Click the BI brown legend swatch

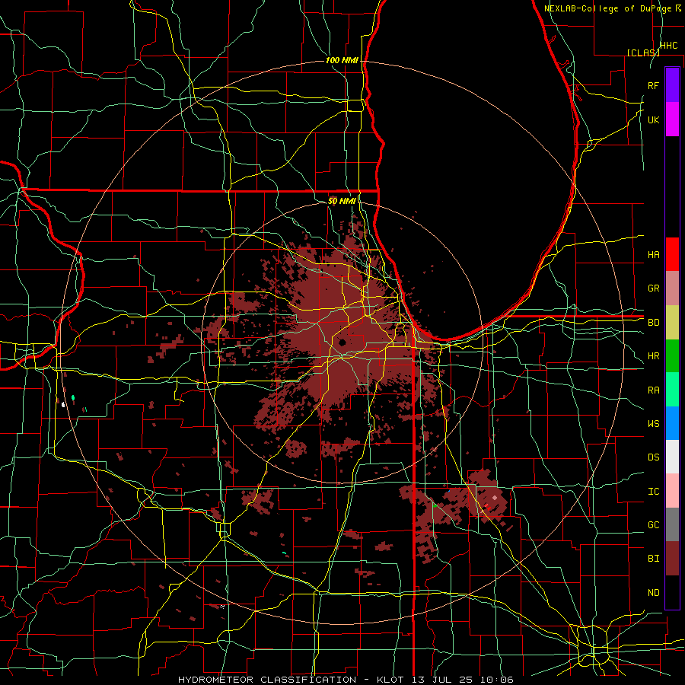tap(672, 559)
